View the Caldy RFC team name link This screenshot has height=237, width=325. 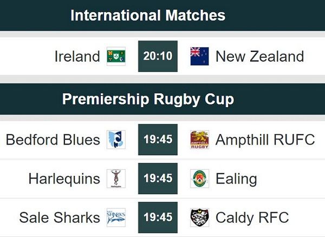(x=252, y=218)
